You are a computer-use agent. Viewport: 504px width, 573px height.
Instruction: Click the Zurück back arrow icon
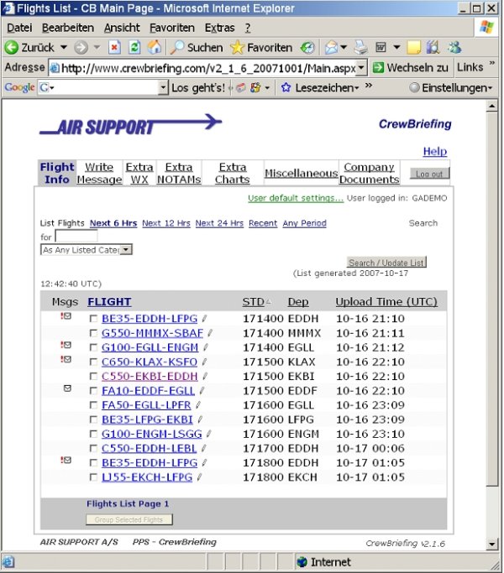click(x=12, y=48)
